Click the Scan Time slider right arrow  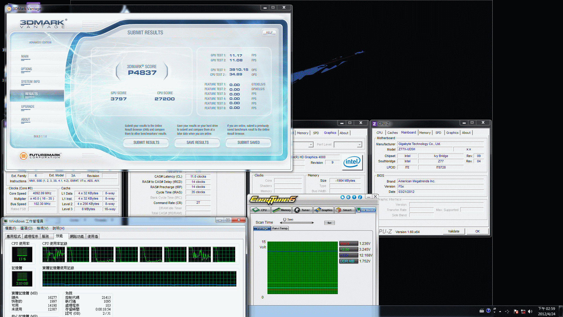[x=313, y=223]
